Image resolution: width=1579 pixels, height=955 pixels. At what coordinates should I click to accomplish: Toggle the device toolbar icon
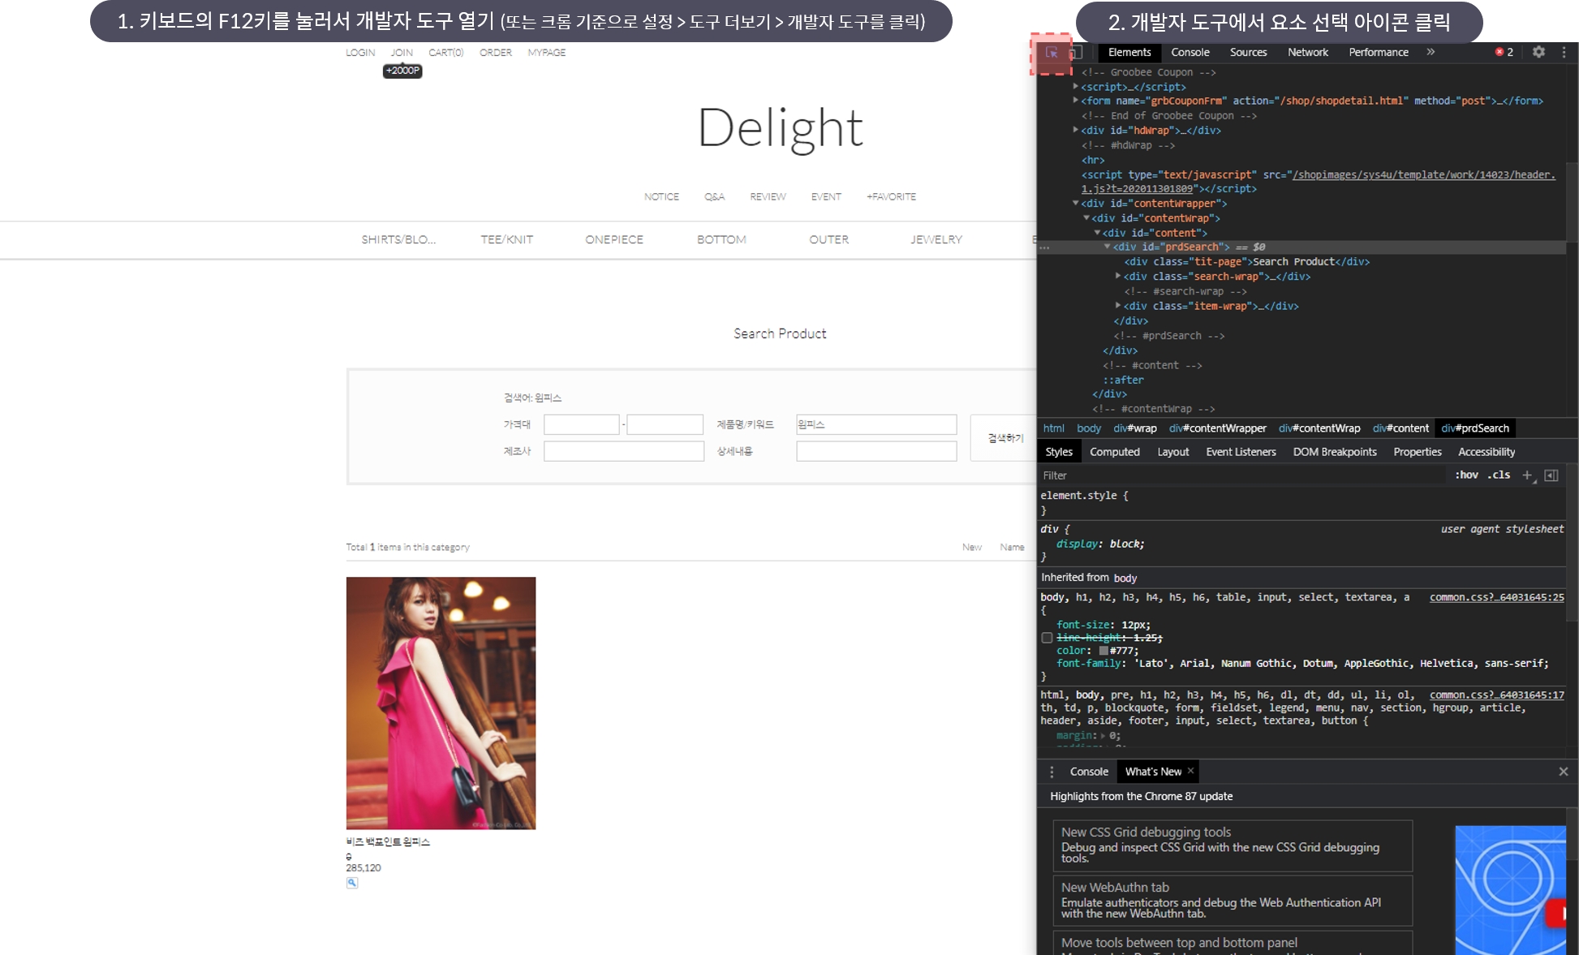click(x=1075, y=53)
